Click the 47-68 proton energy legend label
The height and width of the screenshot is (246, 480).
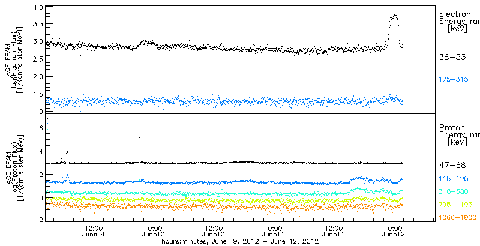pos(452,166)
